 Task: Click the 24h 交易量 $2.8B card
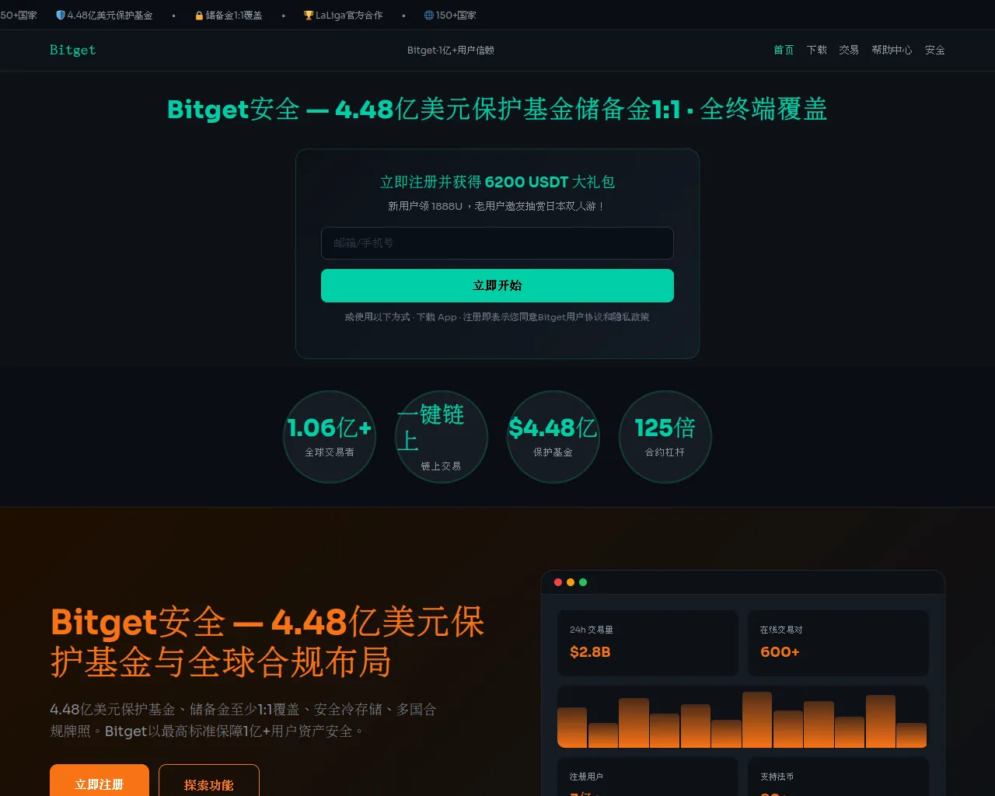648,643
